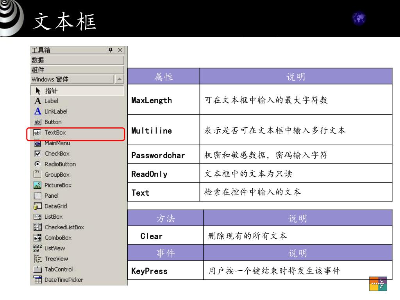Image resolution: width=400 pixels, height=300 pixels.
Task: Select the TabControl item text
Action: [59, 270]
